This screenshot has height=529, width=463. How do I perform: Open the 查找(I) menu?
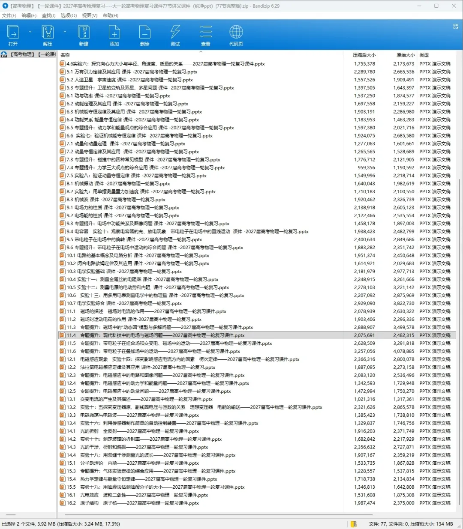[x=49, y=15]
